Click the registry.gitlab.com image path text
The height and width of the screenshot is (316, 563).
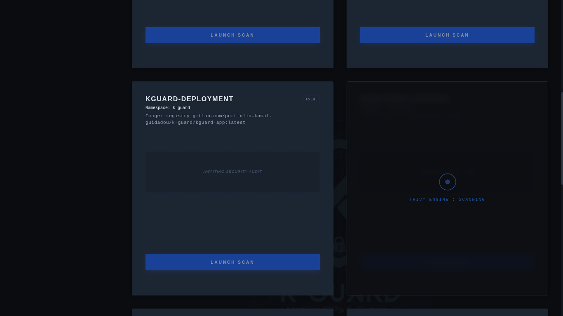209,119
